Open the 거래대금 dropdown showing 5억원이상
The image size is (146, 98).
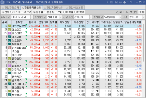click(113, 17)
